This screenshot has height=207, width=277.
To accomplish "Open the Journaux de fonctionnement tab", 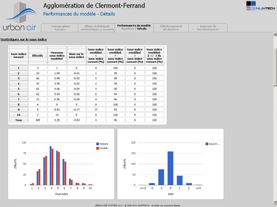I will pyautogui.click(x=208, y=27).
